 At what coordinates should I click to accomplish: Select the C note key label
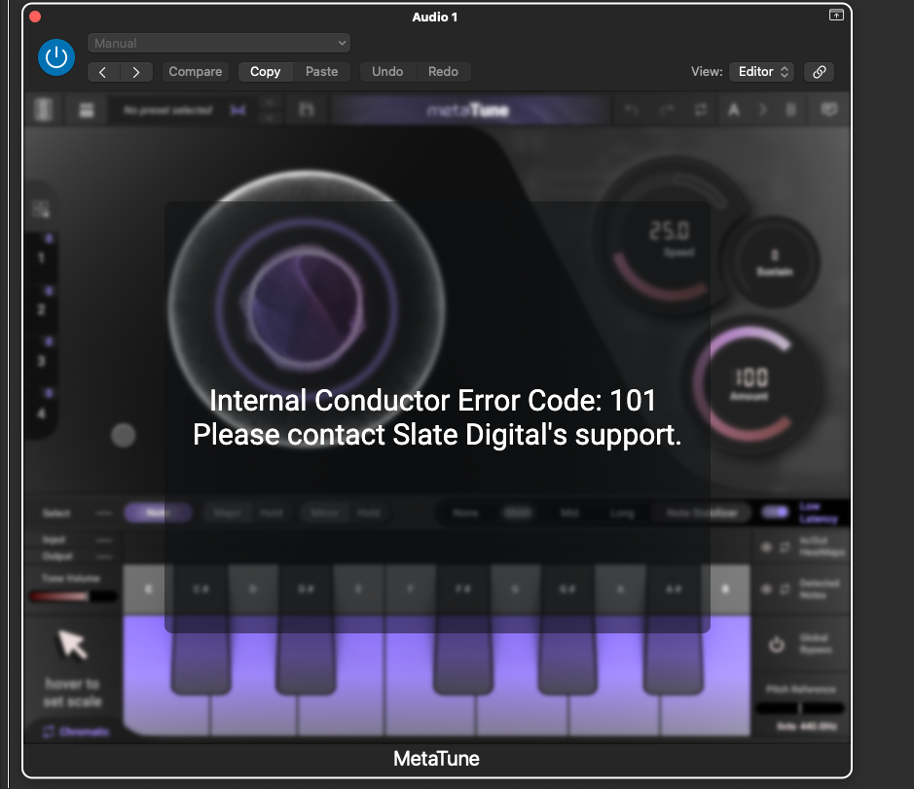[x=148, y=590]
